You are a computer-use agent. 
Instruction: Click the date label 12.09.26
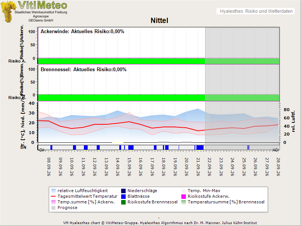(x=95, y=167)
